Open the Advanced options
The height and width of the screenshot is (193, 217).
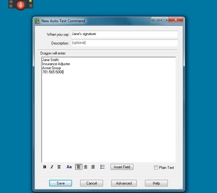click(124, 183)
